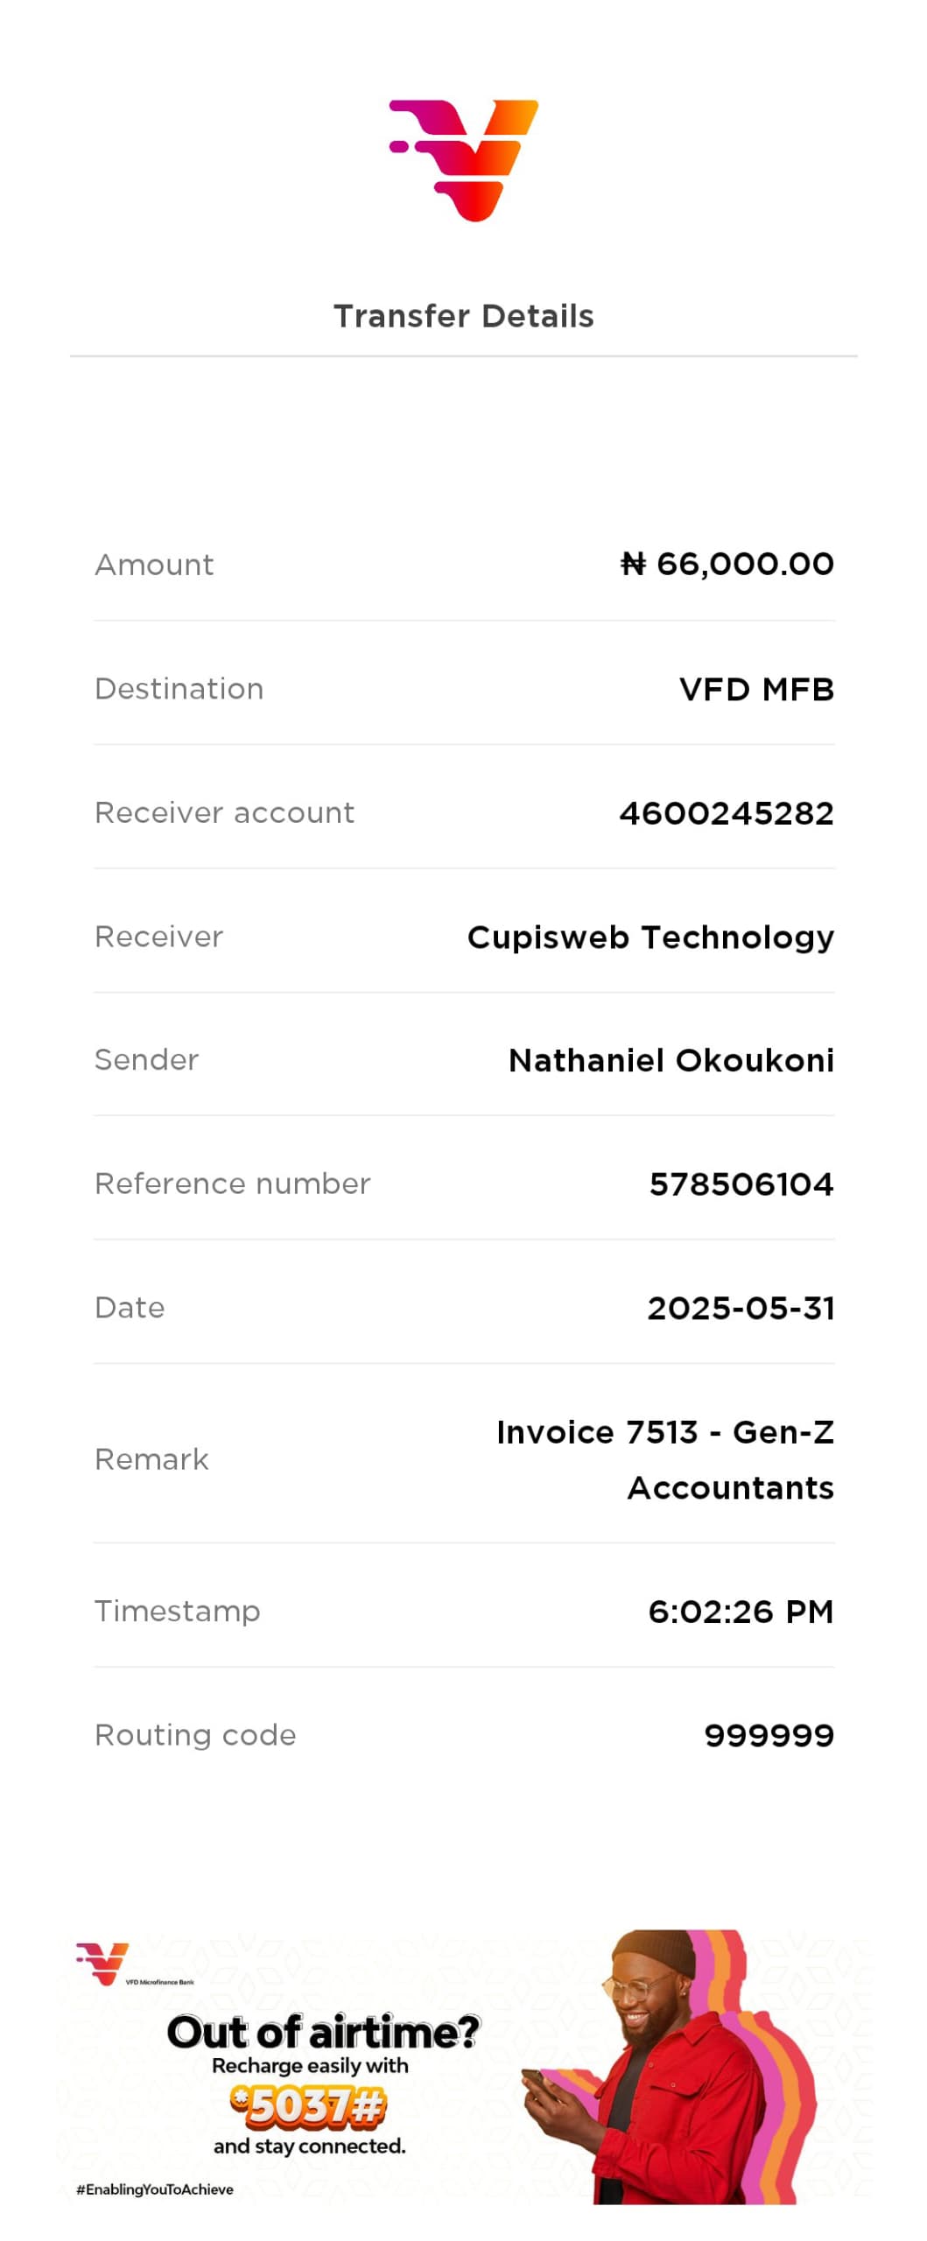This screenshot has height=2241, width=927.
Task: Tap the Routing code label
Action: (195, 1735)
